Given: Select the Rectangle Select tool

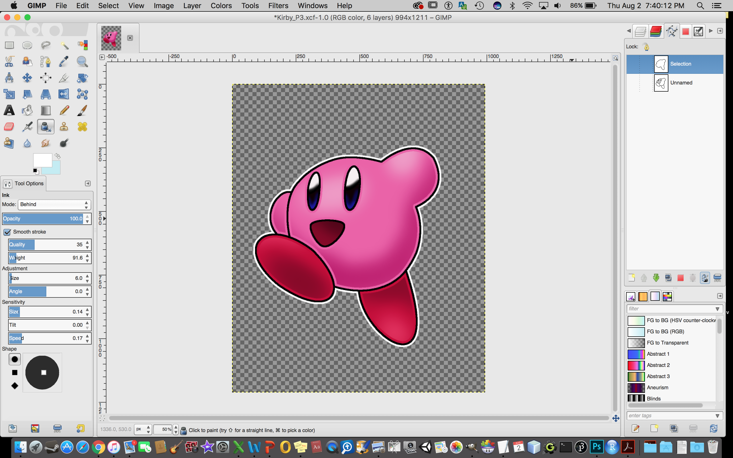Looking at the screenshot, I should coord(9,45).
